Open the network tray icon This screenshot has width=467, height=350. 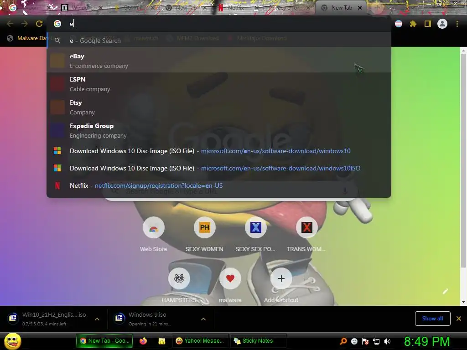click(376, 341)
